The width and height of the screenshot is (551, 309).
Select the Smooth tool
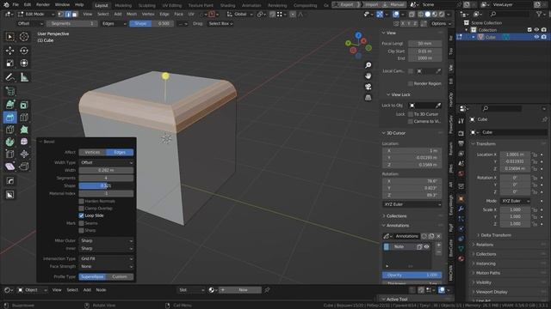coord(24,142)
